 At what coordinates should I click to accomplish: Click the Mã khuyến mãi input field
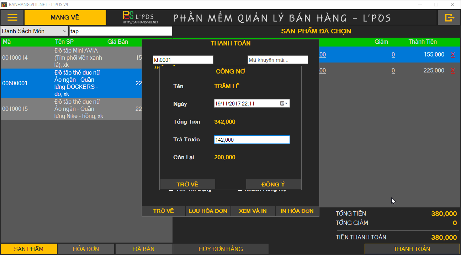click(277, 60)
